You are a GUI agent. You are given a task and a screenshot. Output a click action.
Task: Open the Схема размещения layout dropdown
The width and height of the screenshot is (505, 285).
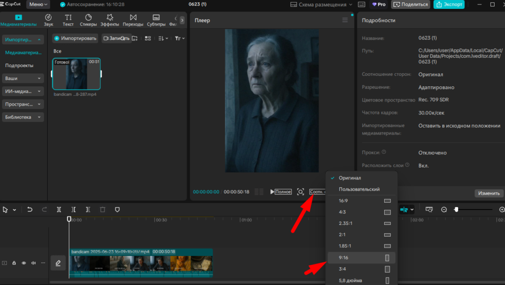322,4
